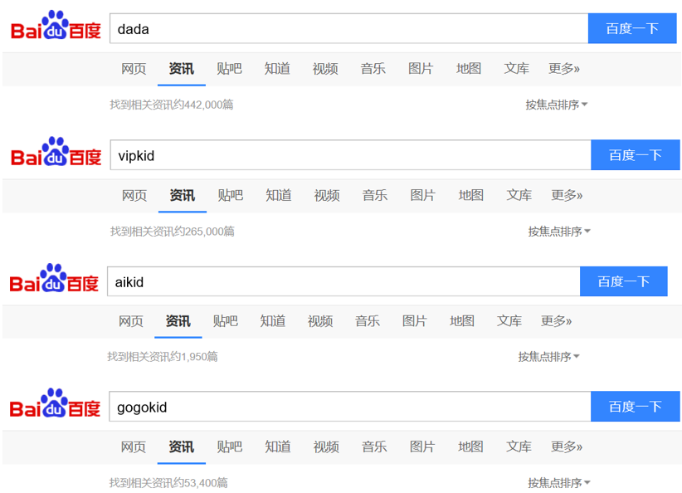This screenshot has width=682, height=493.
Task: Open 贴吧 tab in the vipkid search
Action: [231, 195]
